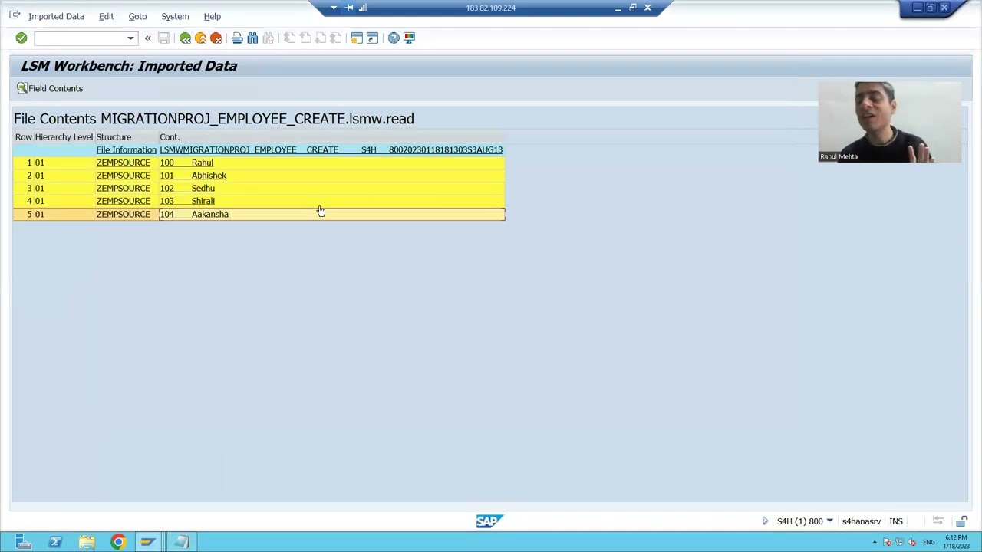This screenshot has width=982, height=552.
Task: Open the transaction command field dropdown
Action: (x=130, y=38)
